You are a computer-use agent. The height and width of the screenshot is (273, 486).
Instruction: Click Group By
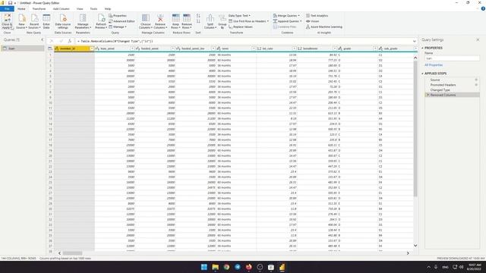pyautogui.click(x=222, y=21)
